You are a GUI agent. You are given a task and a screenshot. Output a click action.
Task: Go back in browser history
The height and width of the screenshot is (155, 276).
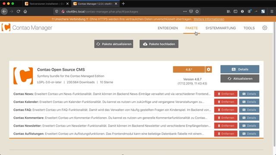[4, 12]
